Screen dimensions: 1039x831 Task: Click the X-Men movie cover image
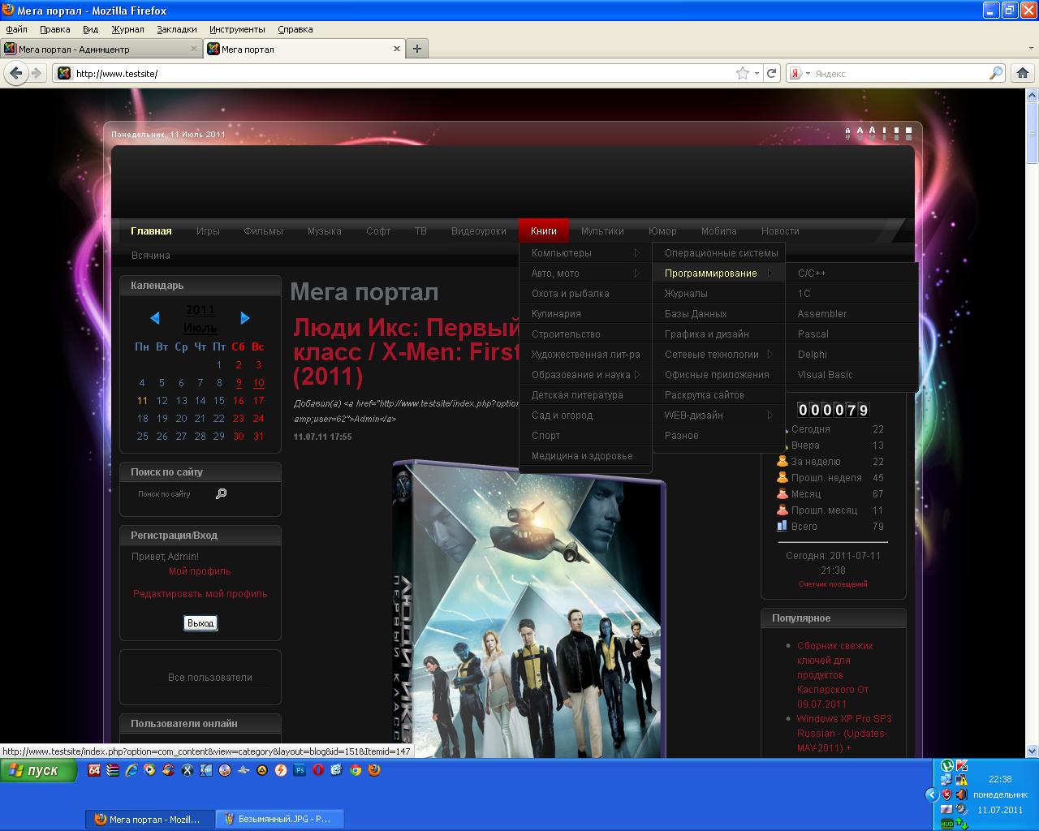[x=528, y=609]
